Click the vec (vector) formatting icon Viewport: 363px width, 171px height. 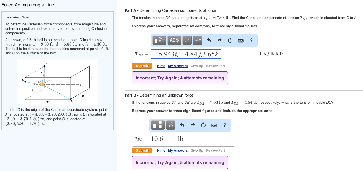[197, 40]
